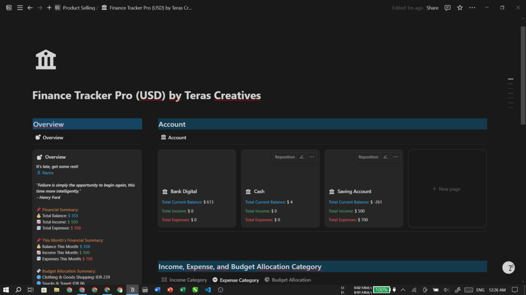Click the Henry Ford quote text
Image resolution: width=526 pixels, height=295 pixels.
[x=85, y=188]
